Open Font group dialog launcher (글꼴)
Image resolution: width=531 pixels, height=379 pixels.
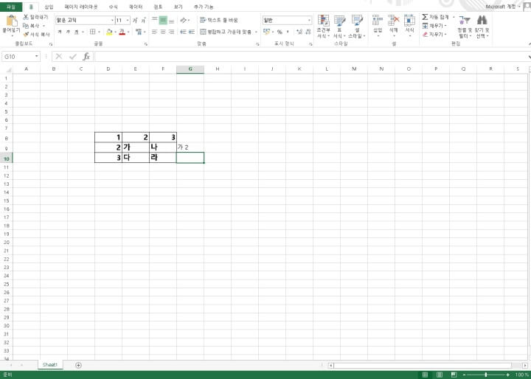[146, 44]
